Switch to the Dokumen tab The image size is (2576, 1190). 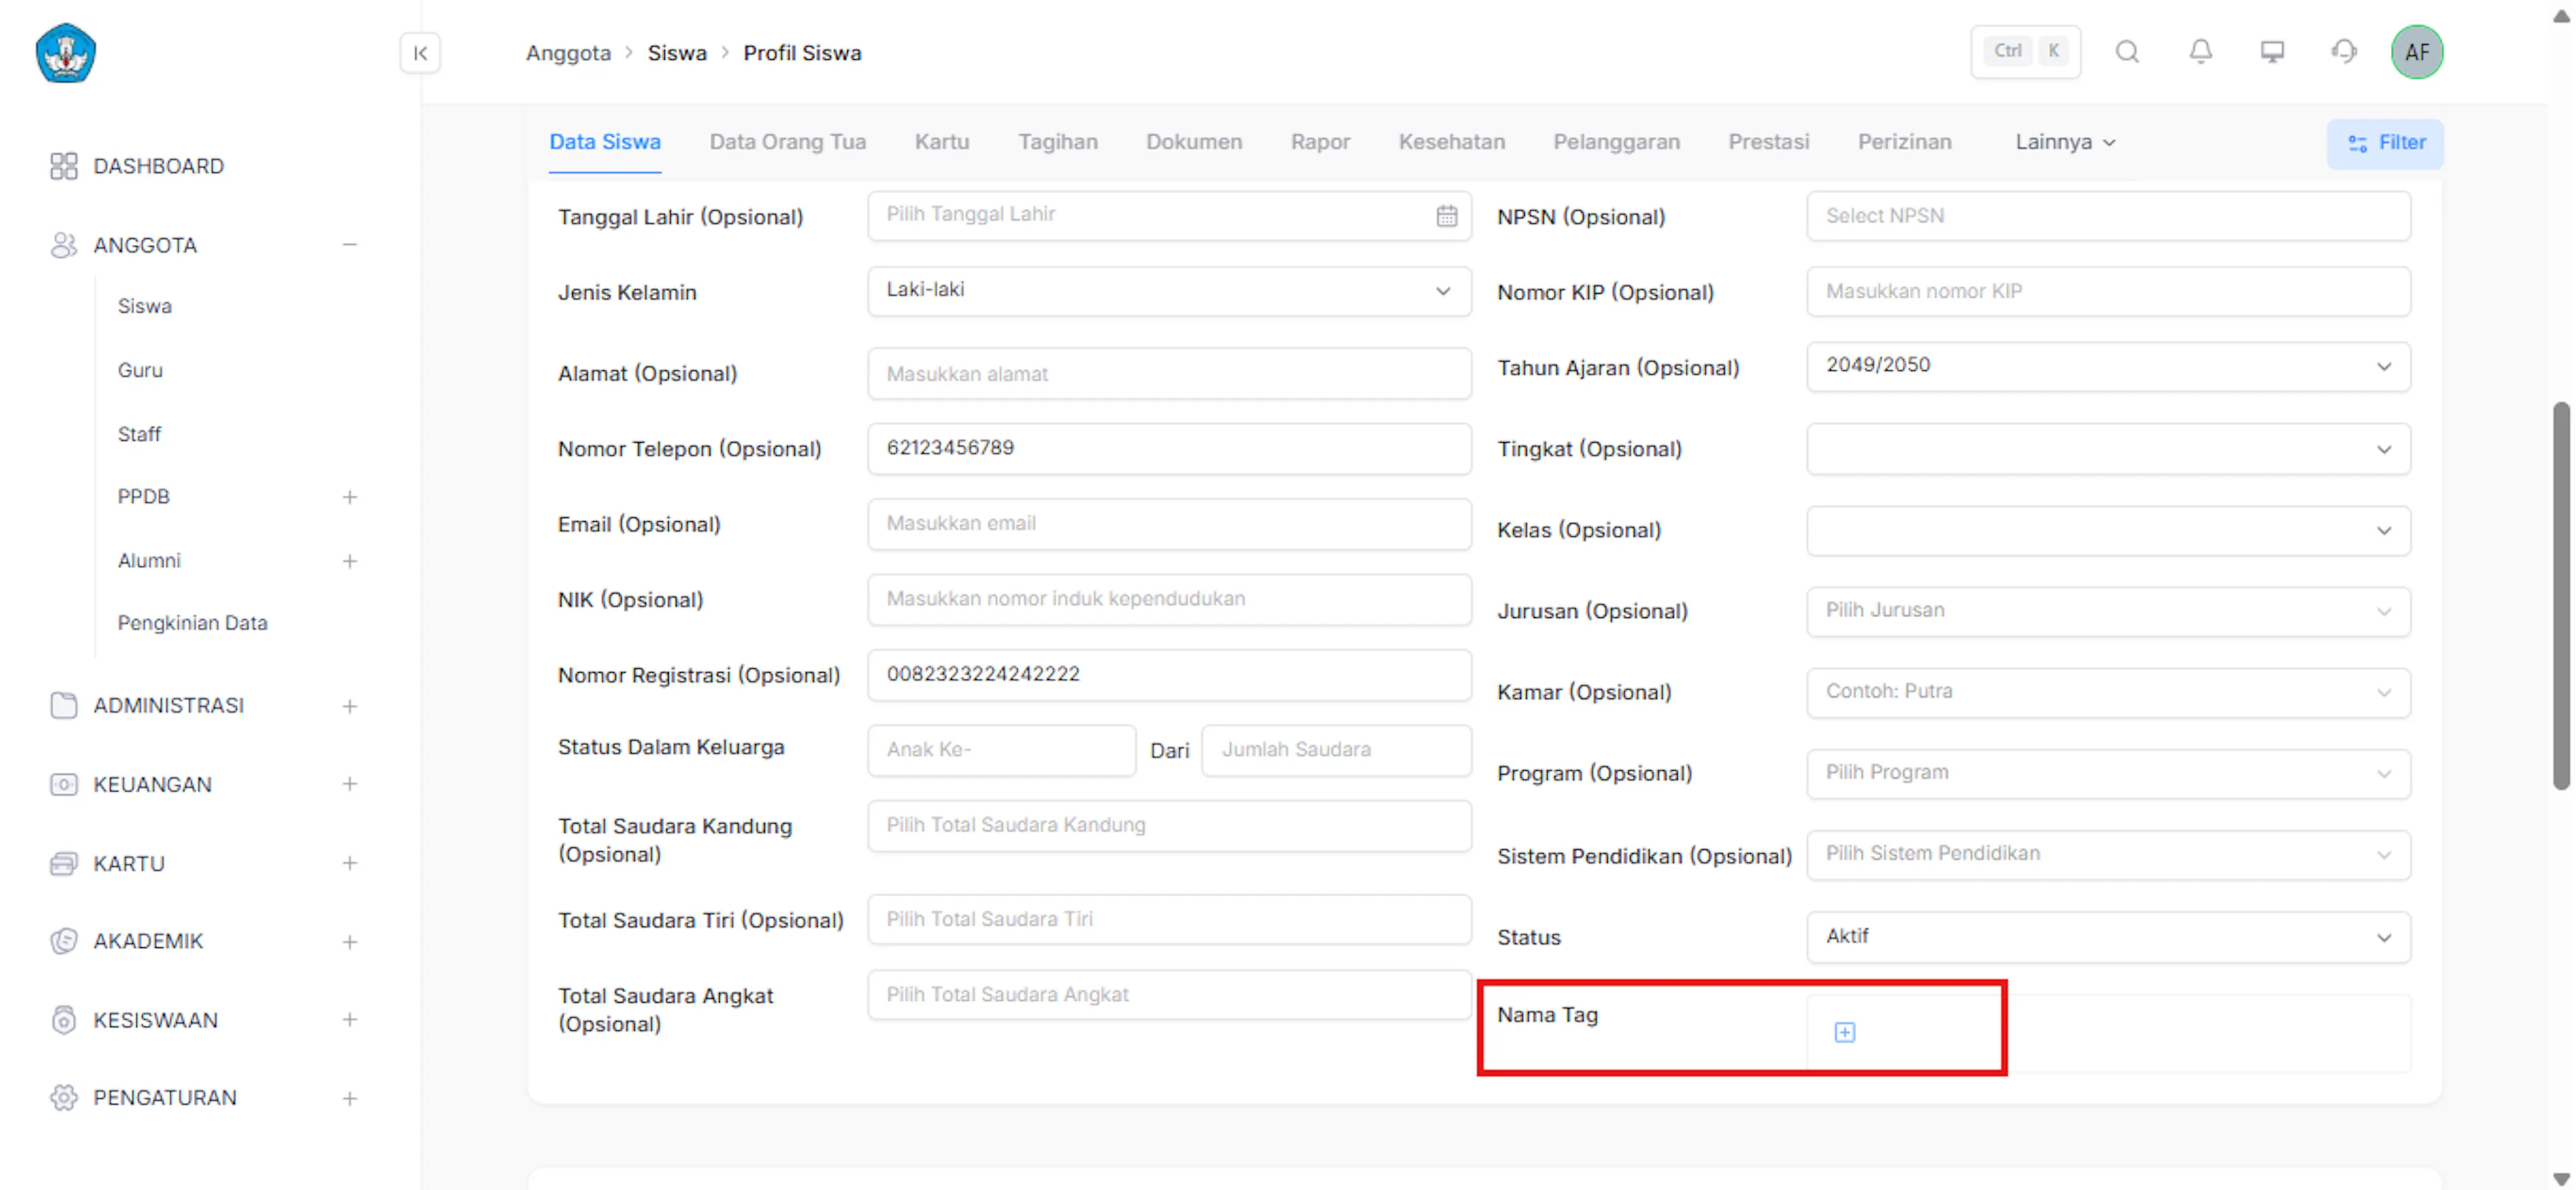coord(1194,142)
